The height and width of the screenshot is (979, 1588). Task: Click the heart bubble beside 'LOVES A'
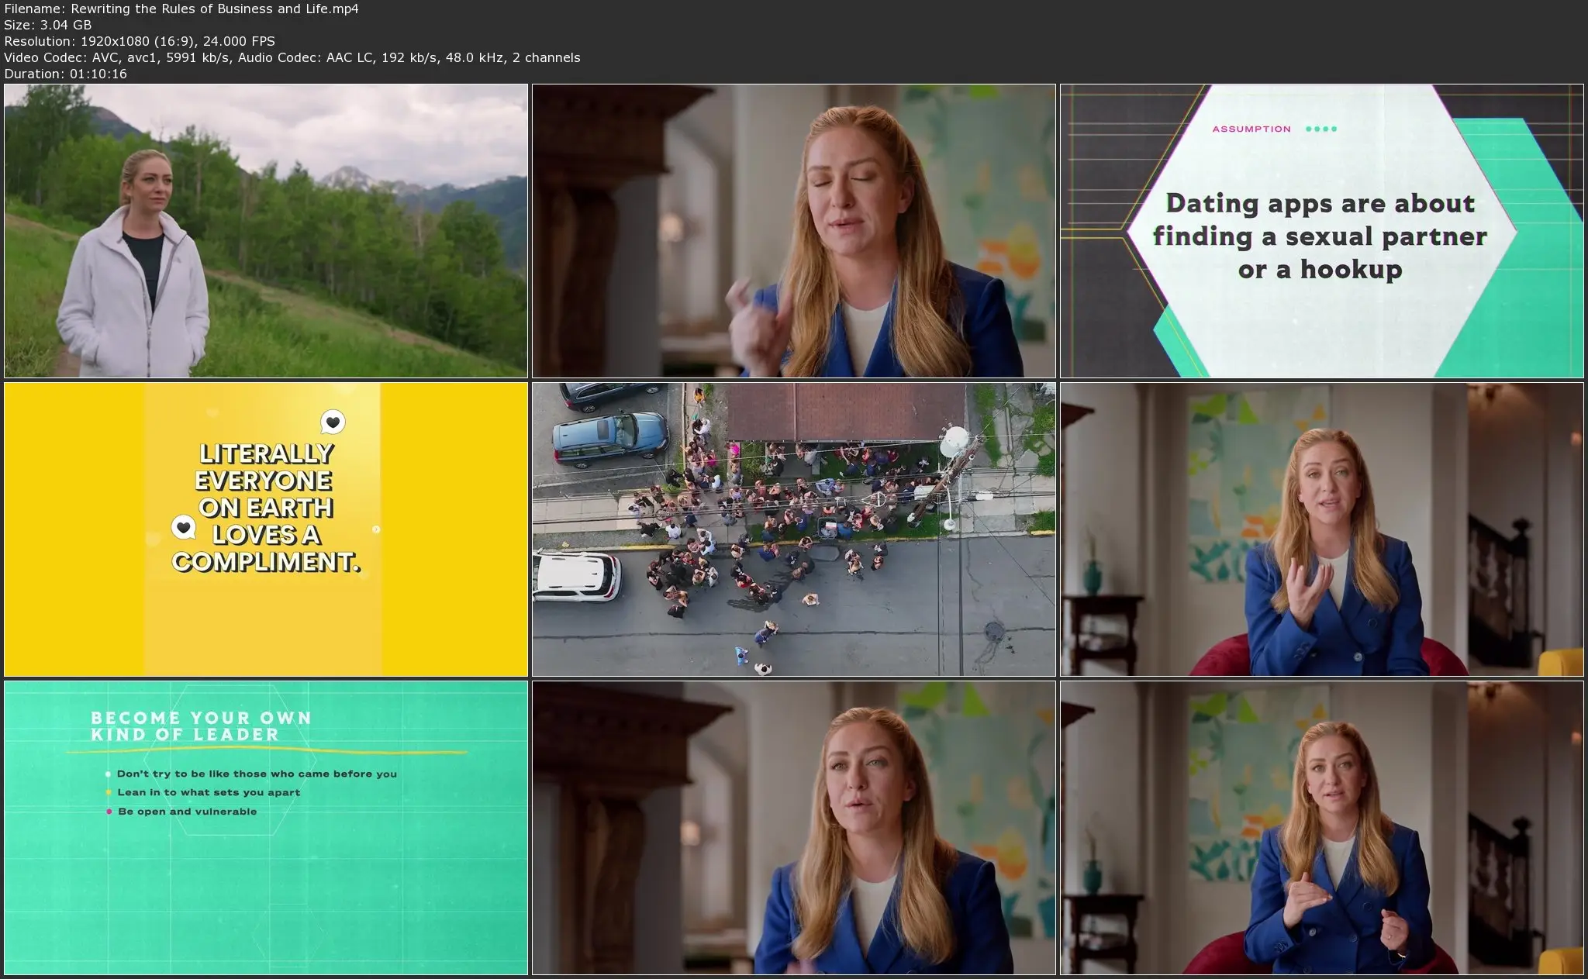tap(184, 528)
